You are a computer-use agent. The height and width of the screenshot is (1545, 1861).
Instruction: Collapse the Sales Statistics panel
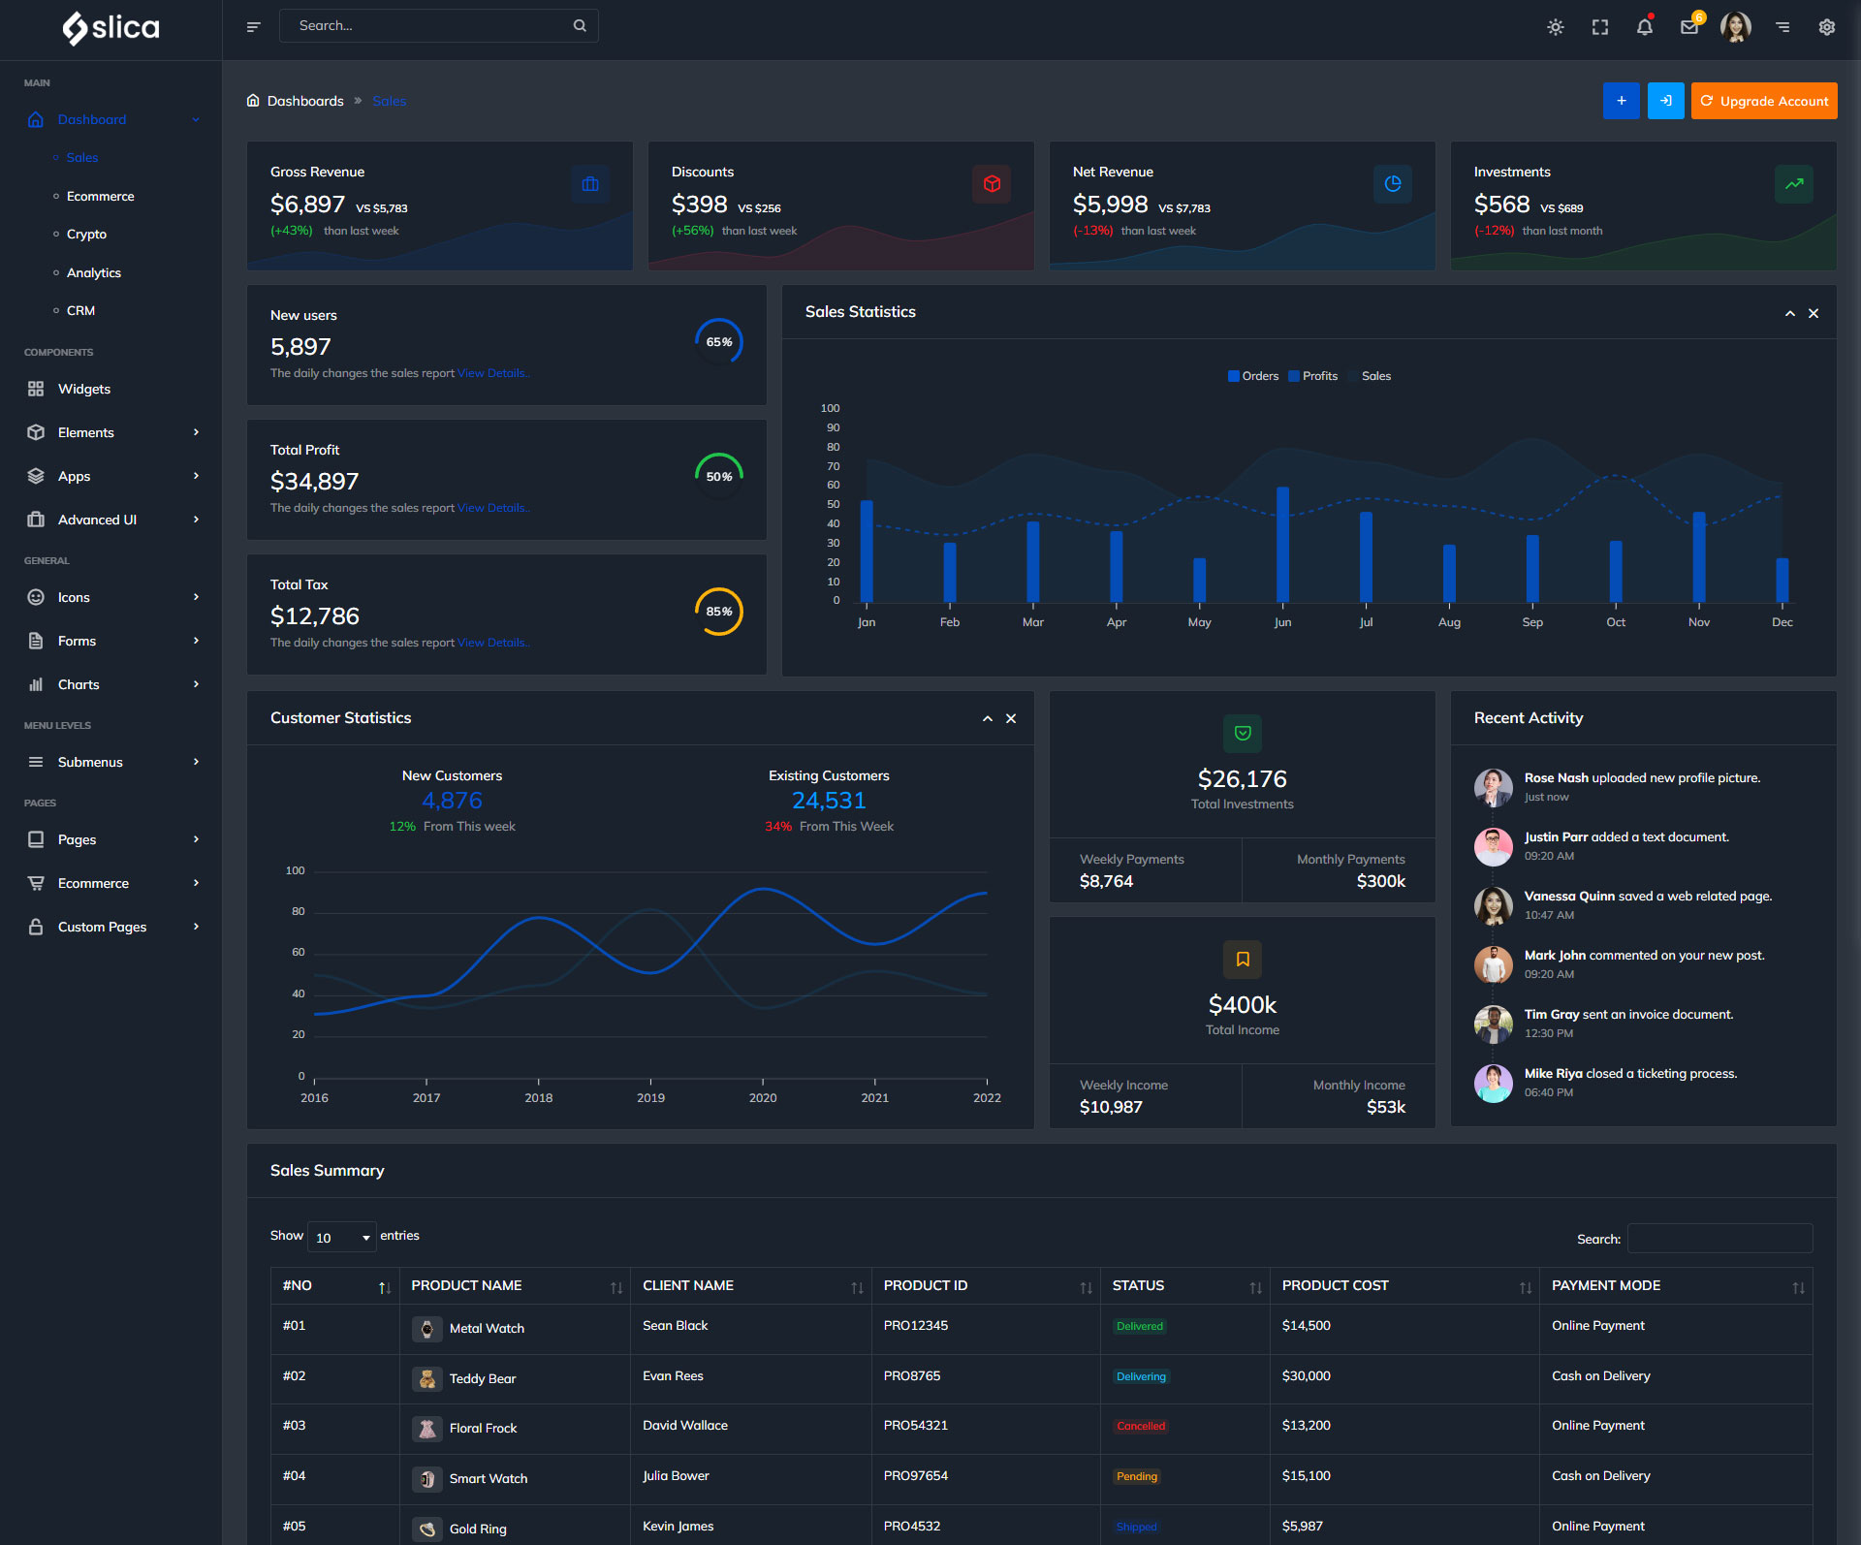click(x=1789, y=313)
